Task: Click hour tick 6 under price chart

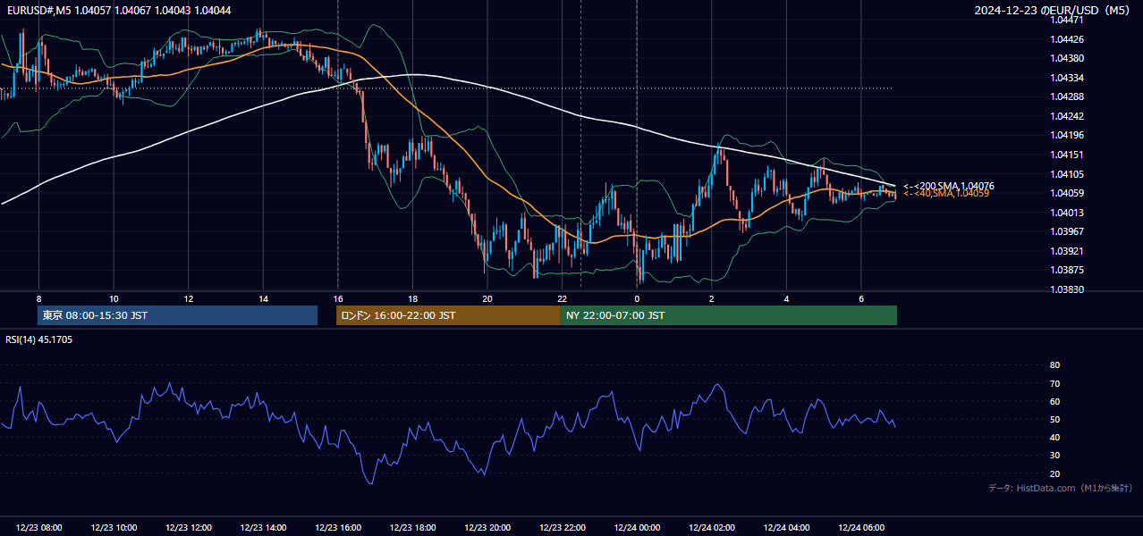Action: coord(860,298)
